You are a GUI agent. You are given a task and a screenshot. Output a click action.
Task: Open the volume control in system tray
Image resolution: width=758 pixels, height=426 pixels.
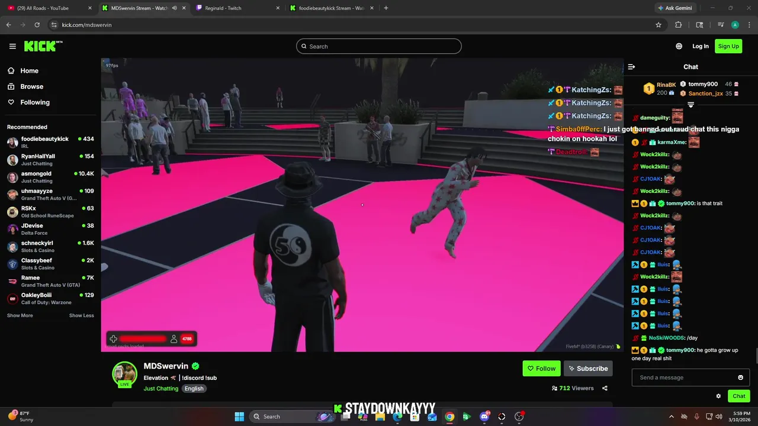718,417
